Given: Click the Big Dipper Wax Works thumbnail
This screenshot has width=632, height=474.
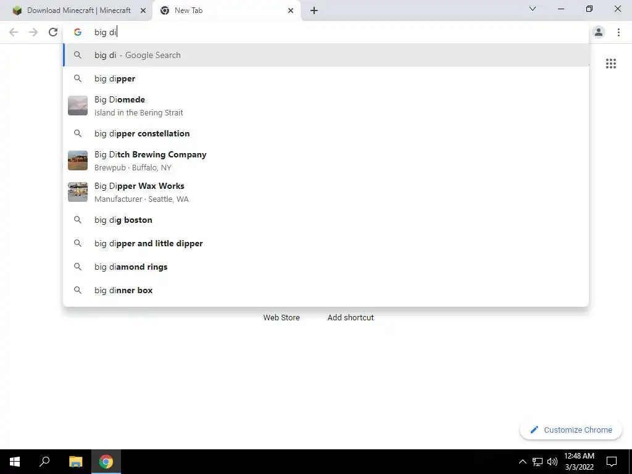Looking at the screenshot, I should [78, 192].
